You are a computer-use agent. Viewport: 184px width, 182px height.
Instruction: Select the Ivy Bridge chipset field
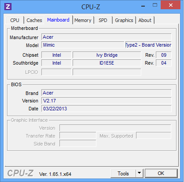[107, 55]
